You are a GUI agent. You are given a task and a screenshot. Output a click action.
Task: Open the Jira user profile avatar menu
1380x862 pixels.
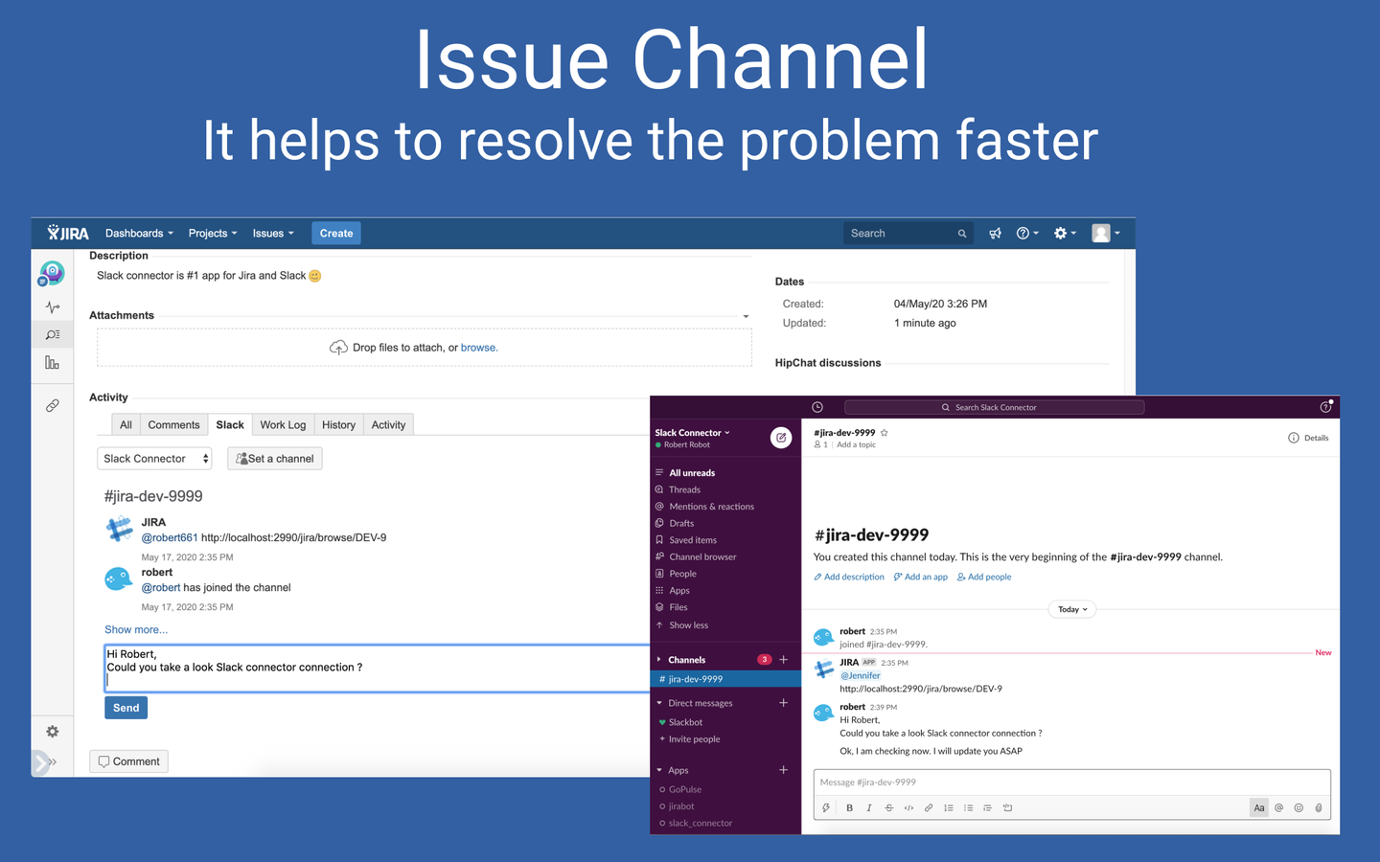[1106, 233]
